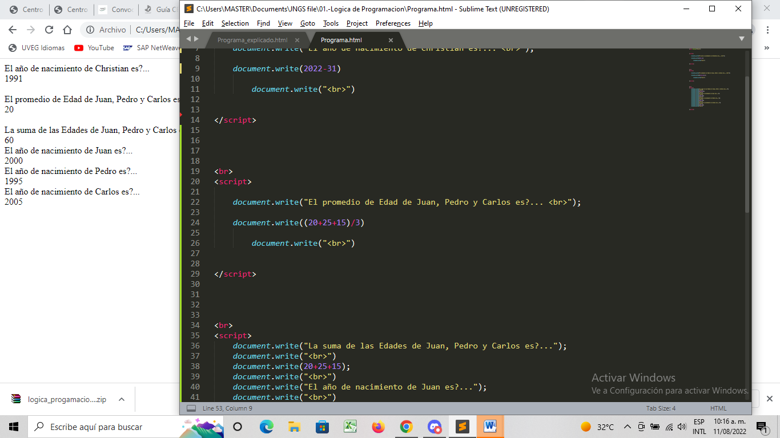The height and width of the screenshot is (438, 780).
Task: Switch to first Centro tab in Chrome
Action: [x=26, y=10]
